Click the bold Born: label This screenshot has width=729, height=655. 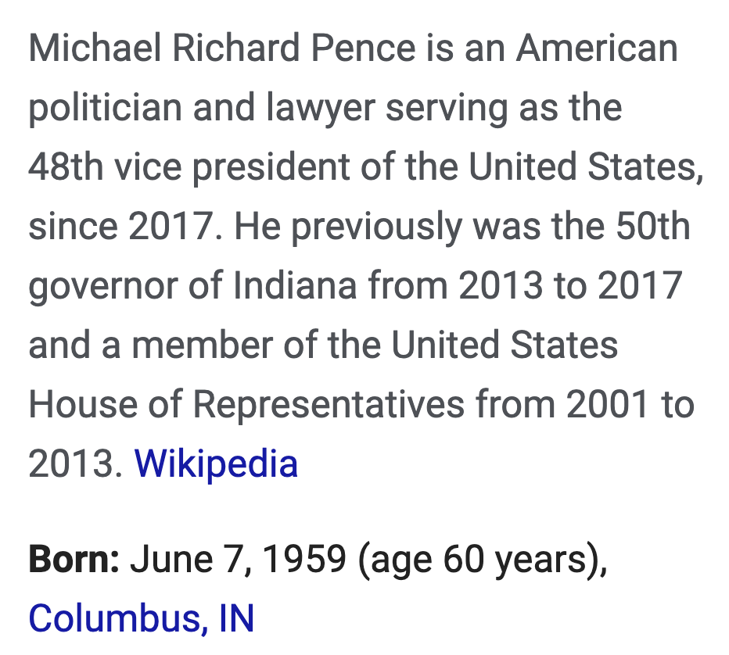coord(74,558)
